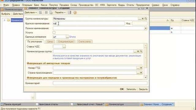Open the Операции menu
Screen dimensions: 196x110
pyautogui.click(x=27, y=5)
